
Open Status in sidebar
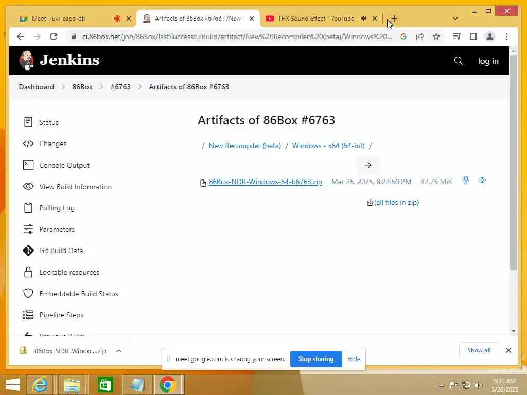point(49,122)
